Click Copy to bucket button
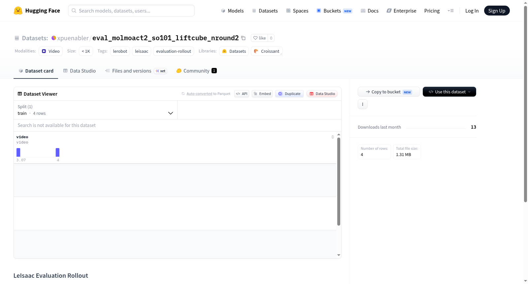The image size is (528, 284). pyautogui.click(x=389, y=92)
